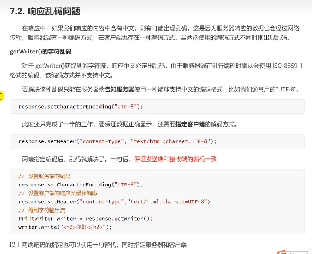Click the comment "// 设置服务端的编码"

pos(45,176)
